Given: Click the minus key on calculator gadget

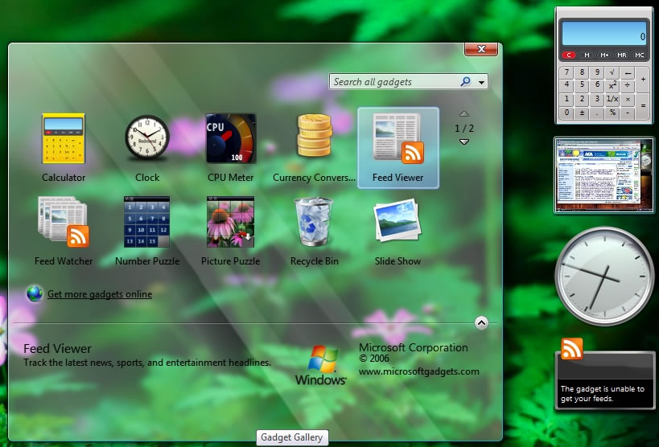Looking at the screenshot, I should pyautogui.click(x=628, y=113).
